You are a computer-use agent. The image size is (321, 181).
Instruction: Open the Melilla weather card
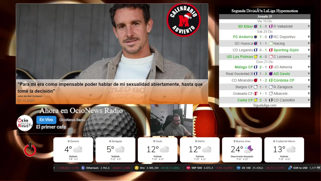(x=200, y=150)
